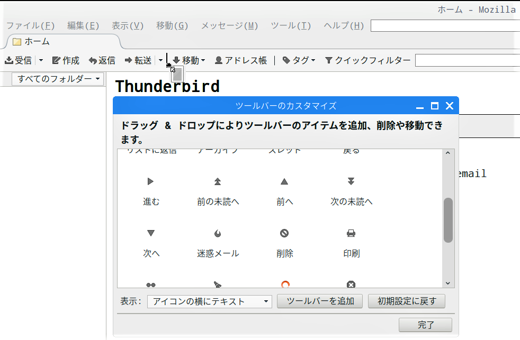Open the 移動(G) menu
This screenshot has height=340, width=520.
pyautogui.click(x=172, y=25)
